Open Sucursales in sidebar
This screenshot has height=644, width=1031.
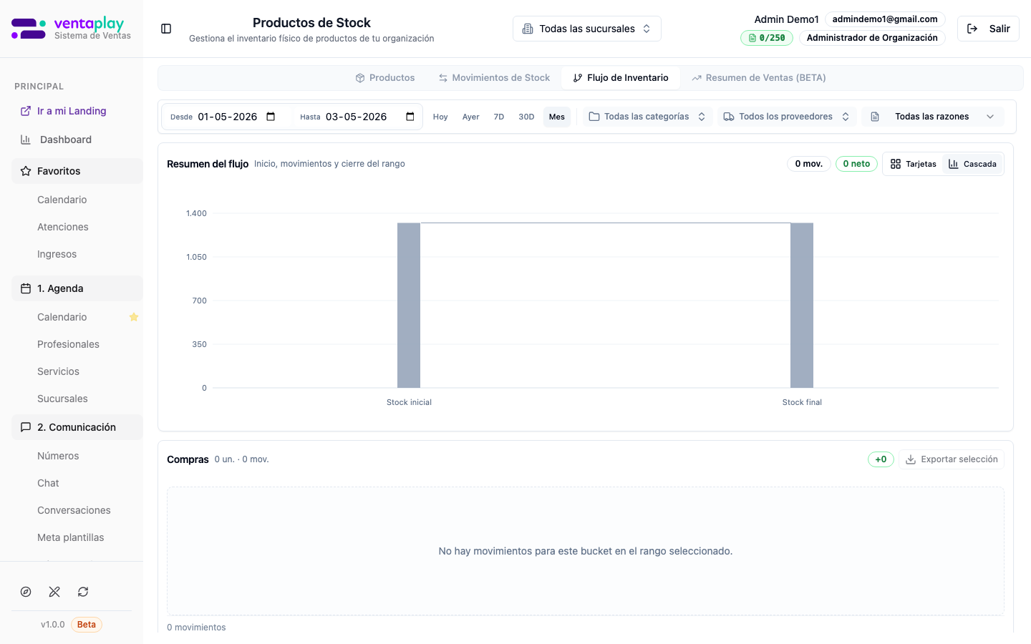(63, 399)
